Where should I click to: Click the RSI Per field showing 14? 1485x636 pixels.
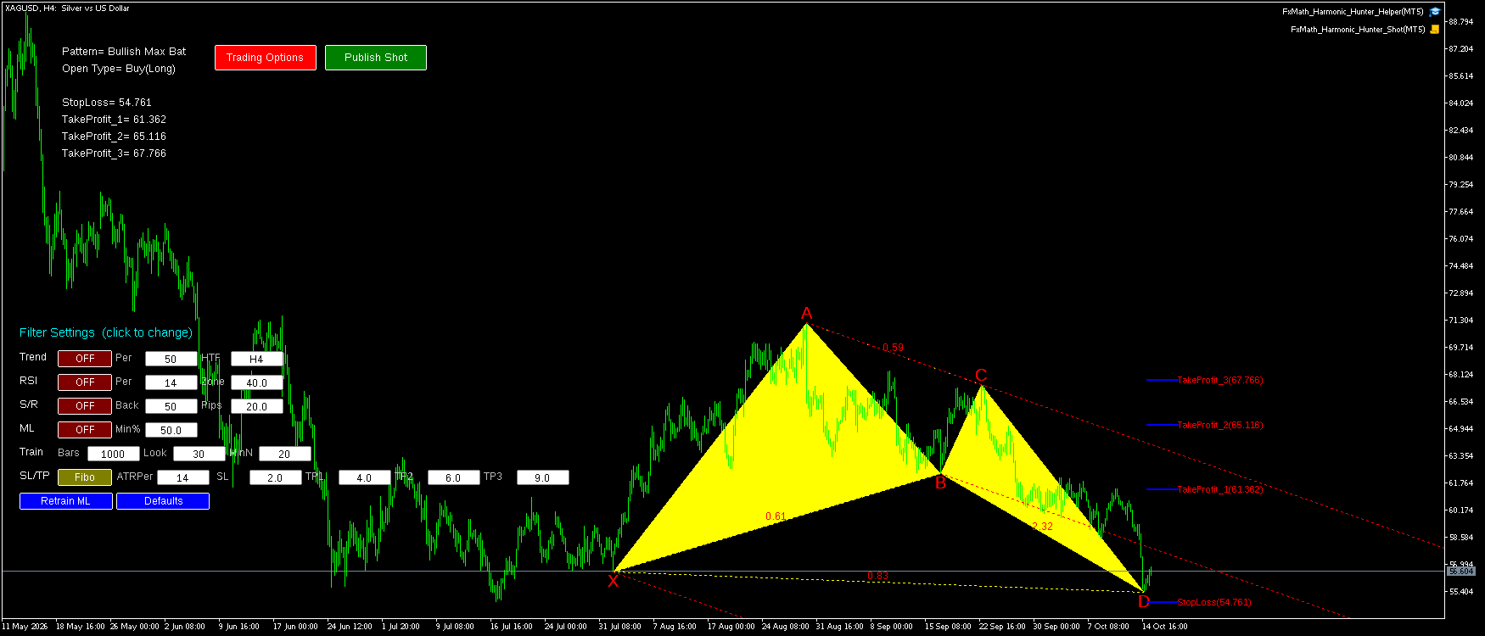pyautogui.click(x=171, y=382)
